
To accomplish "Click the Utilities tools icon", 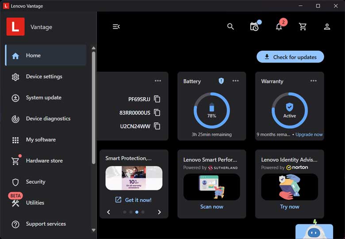I will tap(15, 203).
